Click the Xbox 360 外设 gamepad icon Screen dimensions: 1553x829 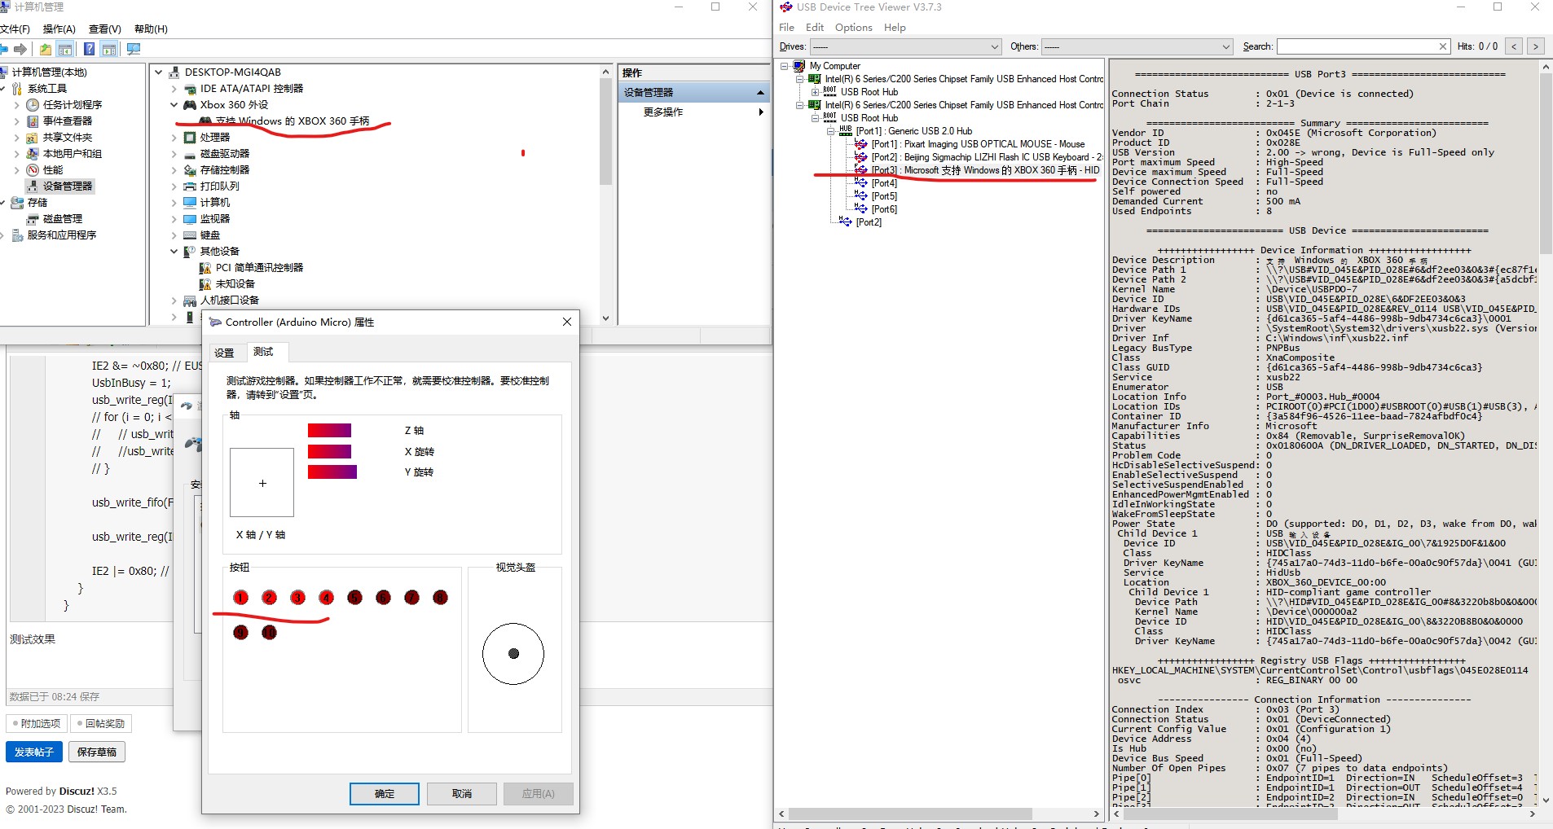(190, 105)
